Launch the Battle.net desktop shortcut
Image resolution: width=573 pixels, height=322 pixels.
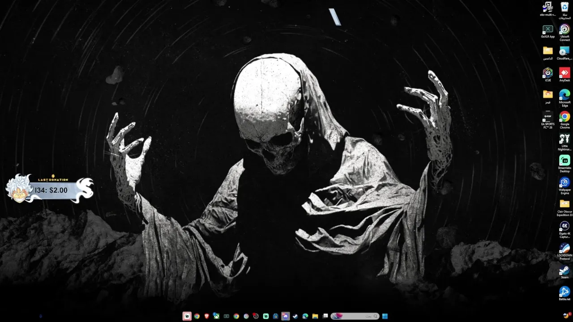tap(564, 294)
